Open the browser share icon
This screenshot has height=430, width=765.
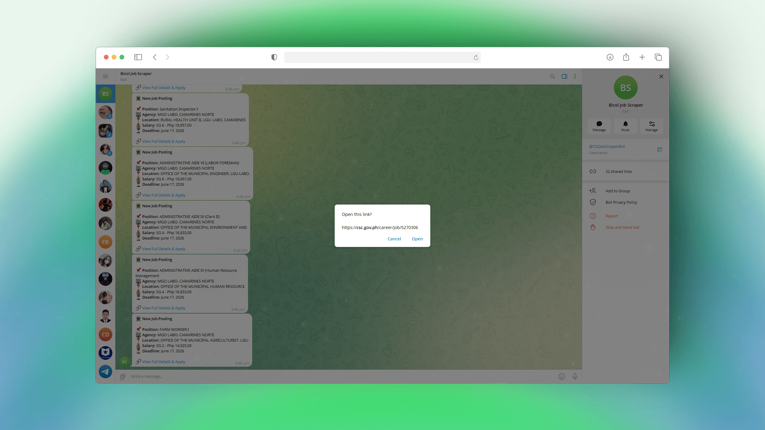(x=626, y=57)
